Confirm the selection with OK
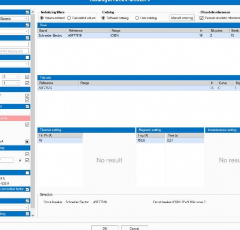Image resolution: width=240 pixels, height=230 pixels. coord(105,228)
